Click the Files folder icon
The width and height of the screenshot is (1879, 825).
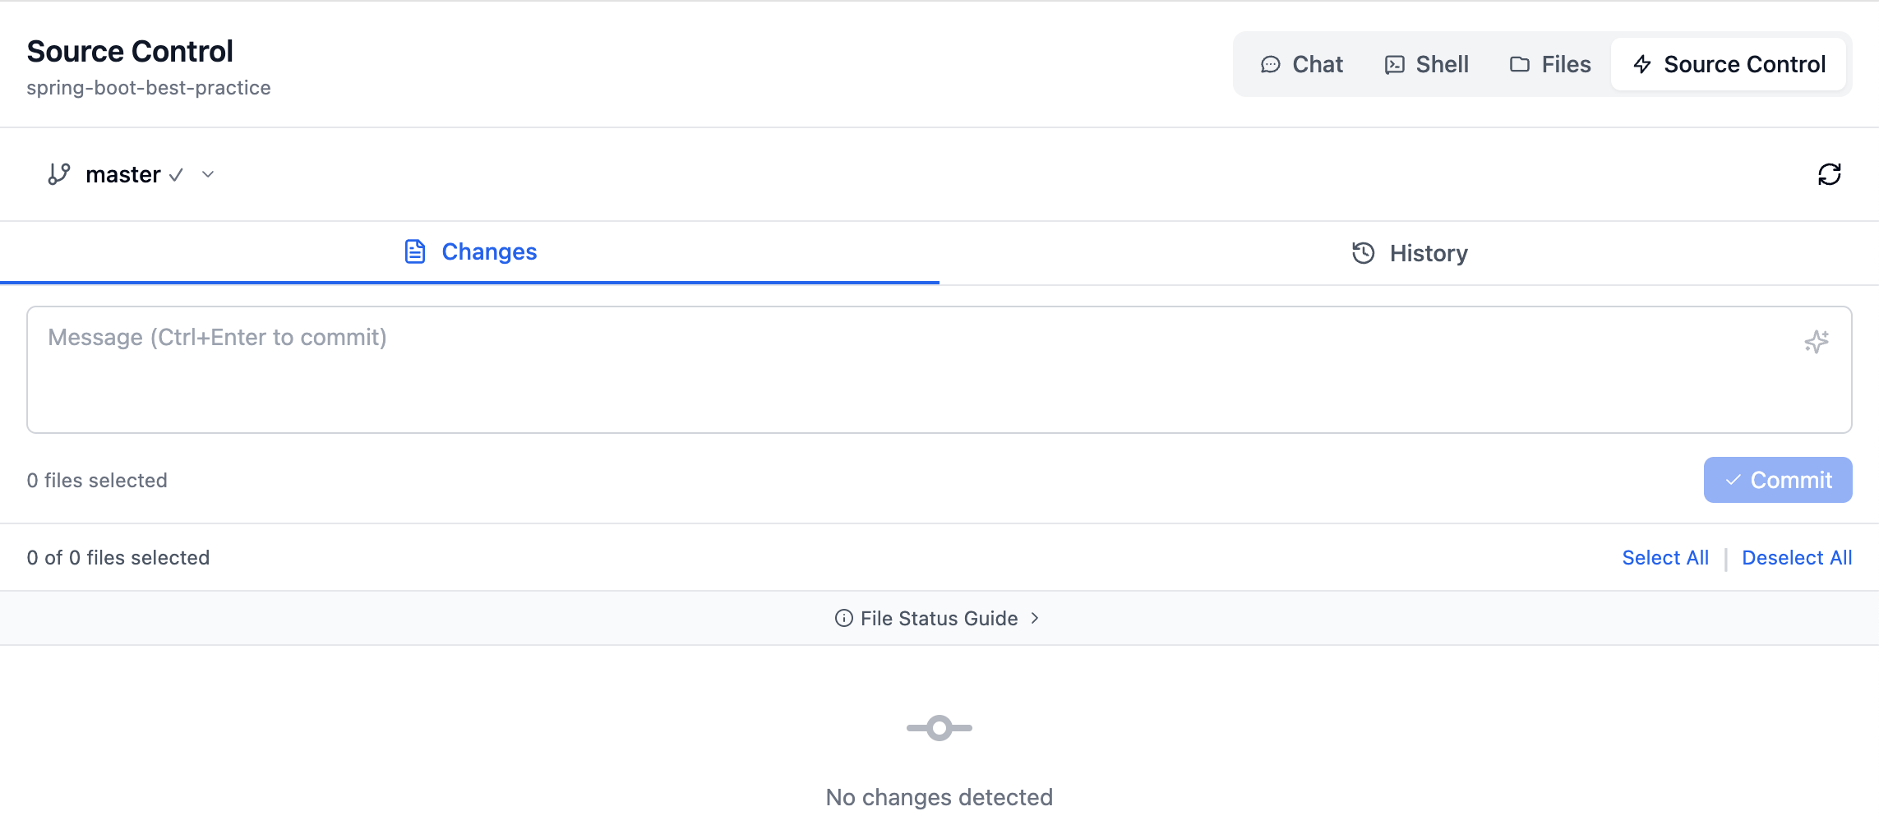coord(1519,65)
